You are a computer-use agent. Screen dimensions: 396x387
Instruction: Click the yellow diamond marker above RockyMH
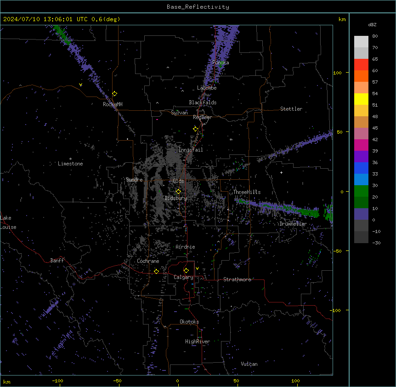pyautogui.click(x=115, y=94)
